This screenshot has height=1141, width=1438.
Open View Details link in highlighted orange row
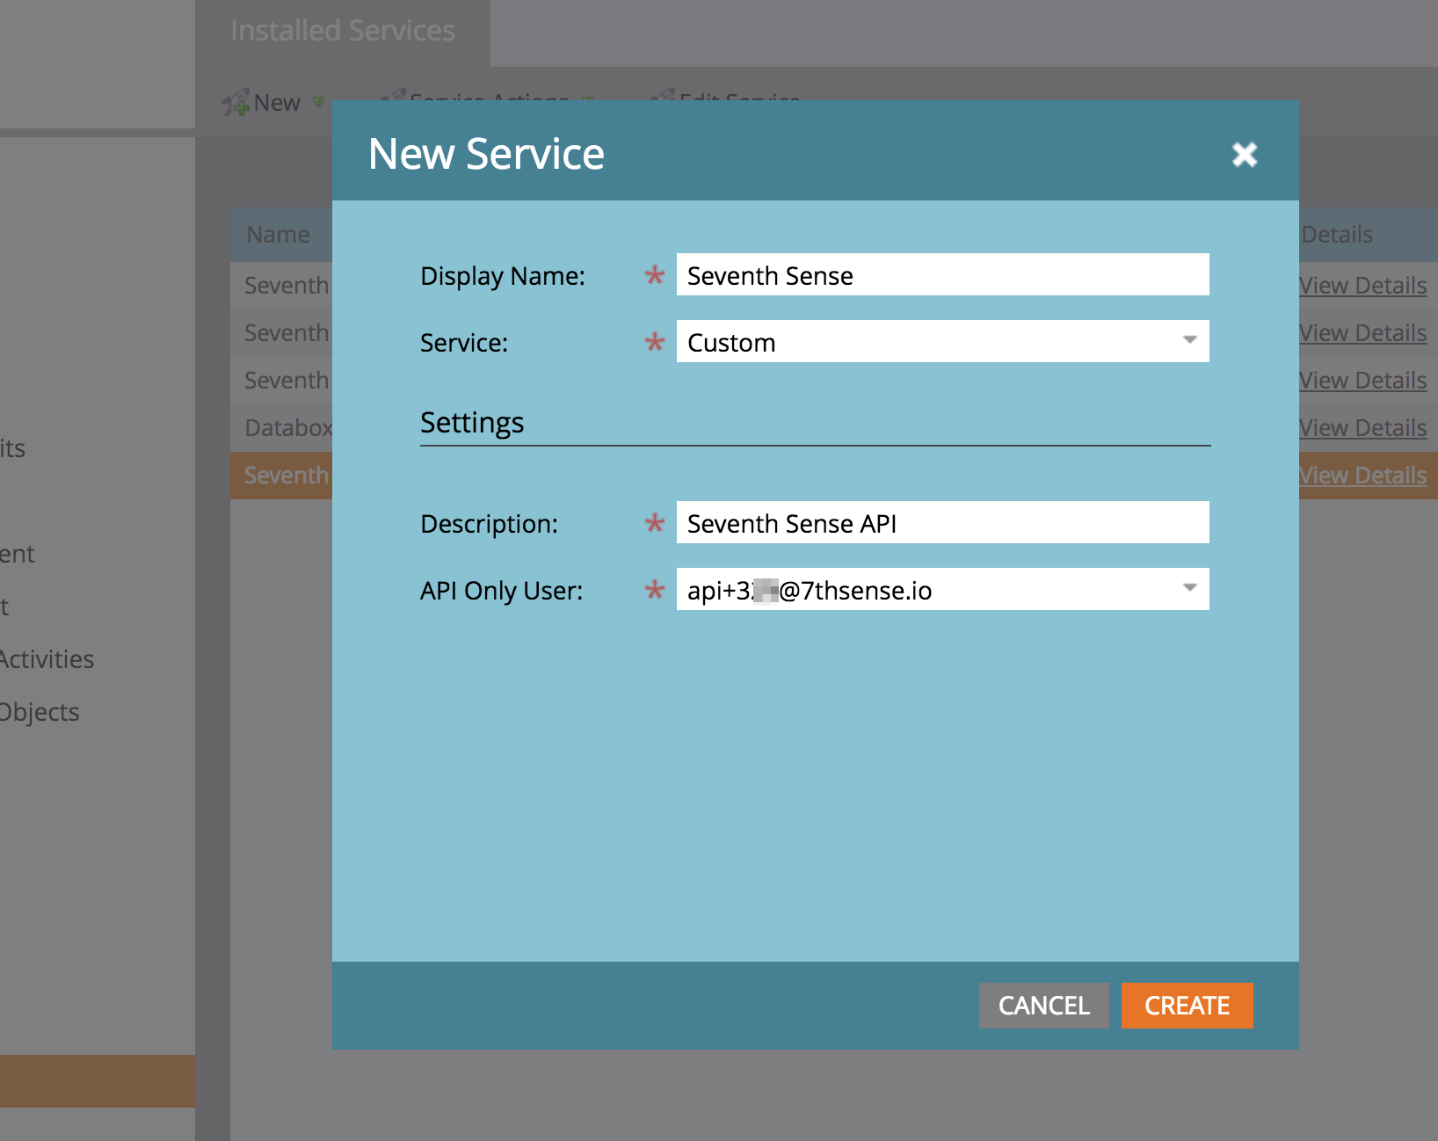[x=1362, y=476]
